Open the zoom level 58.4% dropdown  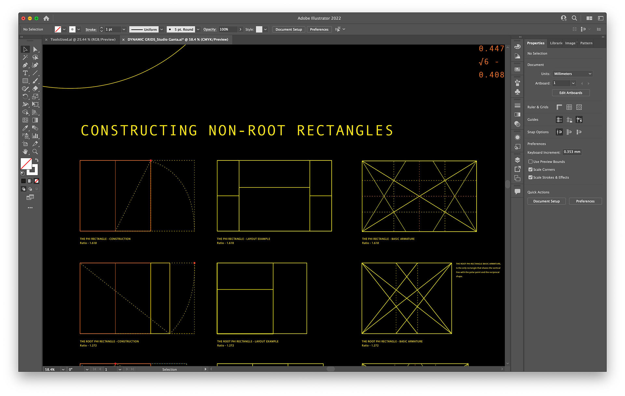tap(63, 369)
